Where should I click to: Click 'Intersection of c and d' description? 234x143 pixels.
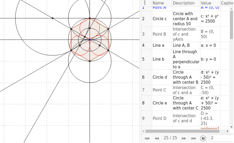(186, 118)
